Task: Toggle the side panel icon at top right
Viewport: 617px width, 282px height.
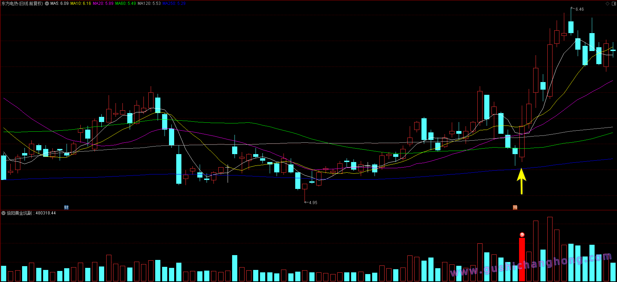Action: [613, 3]
